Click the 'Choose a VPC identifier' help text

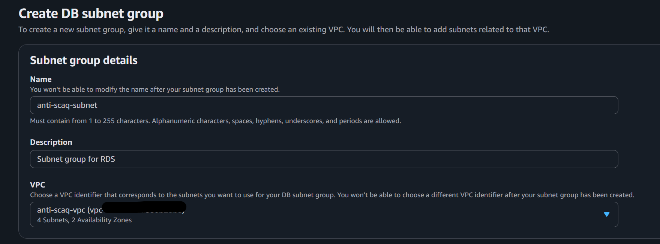click(332, 195)
